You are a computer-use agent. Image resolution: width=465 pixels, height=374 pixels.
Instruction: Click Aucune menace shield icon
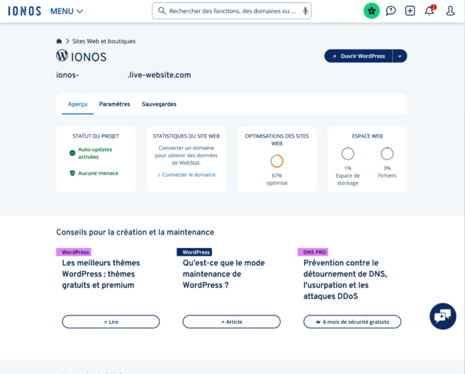coord(72,173)
